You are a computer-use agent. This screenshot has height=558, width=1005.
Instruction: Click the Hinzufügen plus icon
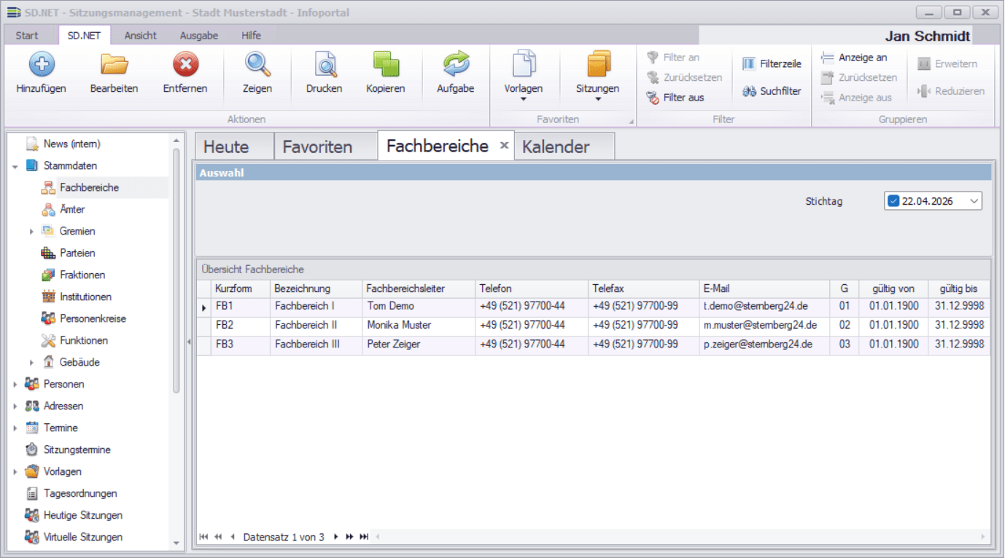(42, 65)
